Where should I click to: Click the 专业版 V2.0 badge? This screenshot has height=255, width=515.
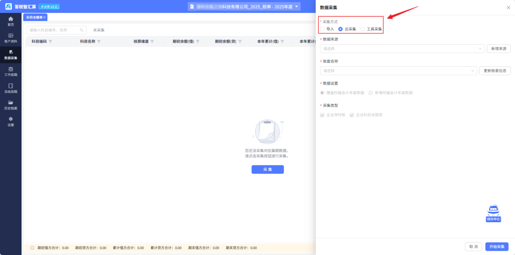tap(49, 7)
